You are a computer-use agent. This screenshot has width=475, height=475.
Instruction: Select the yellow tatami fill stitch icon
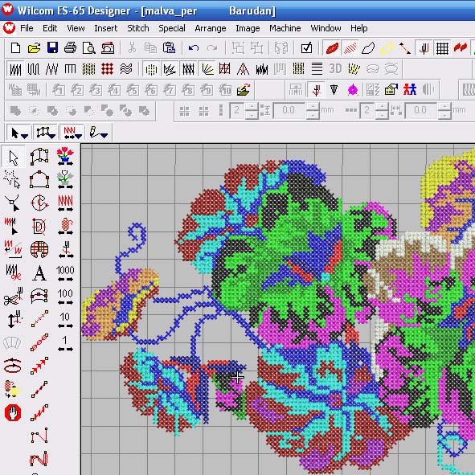coord(88,69)
